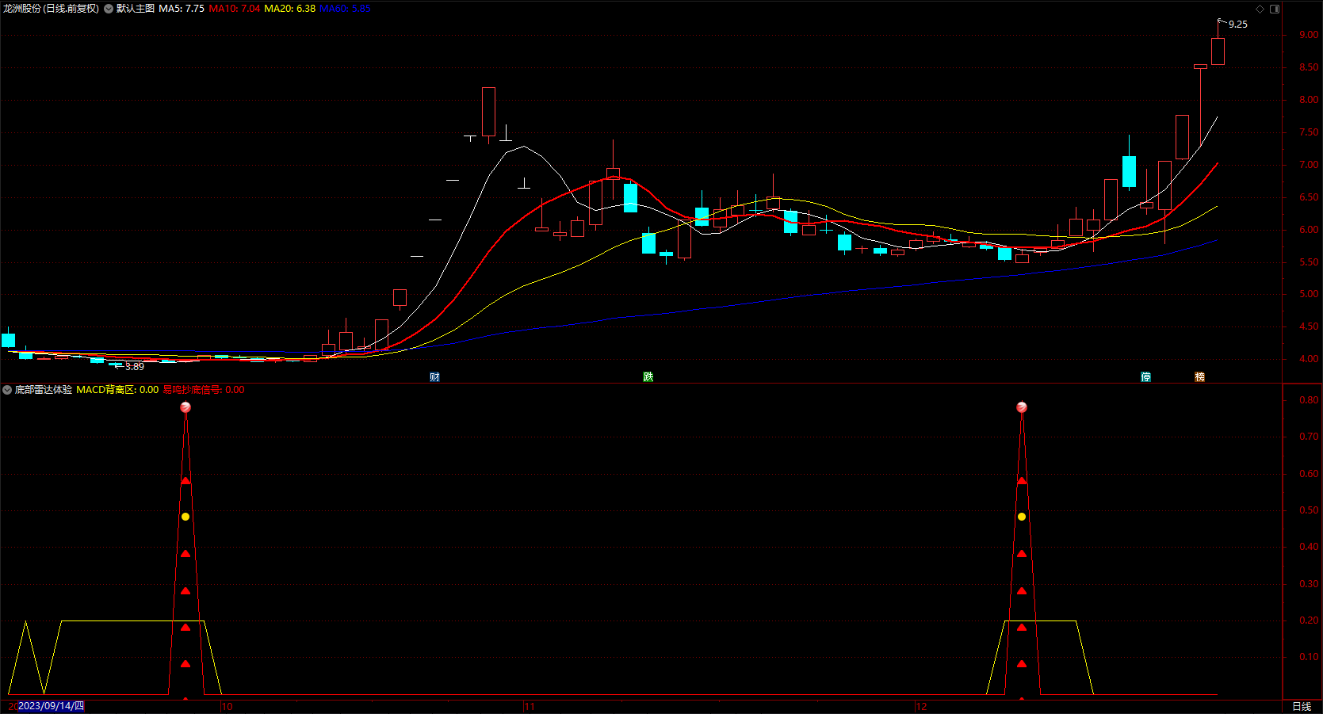Click the 7.00 price axis label
Screen dimensions: 1323x714
tap(1309, 165)
